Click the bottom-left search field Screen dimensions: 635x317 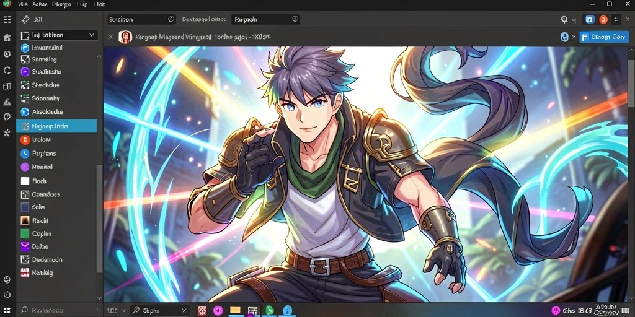(58, 310)
